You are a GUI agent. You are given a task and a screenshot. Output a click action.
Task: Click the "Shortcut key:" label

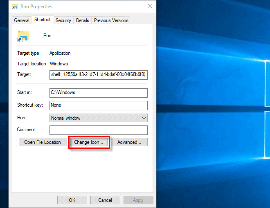30,105
